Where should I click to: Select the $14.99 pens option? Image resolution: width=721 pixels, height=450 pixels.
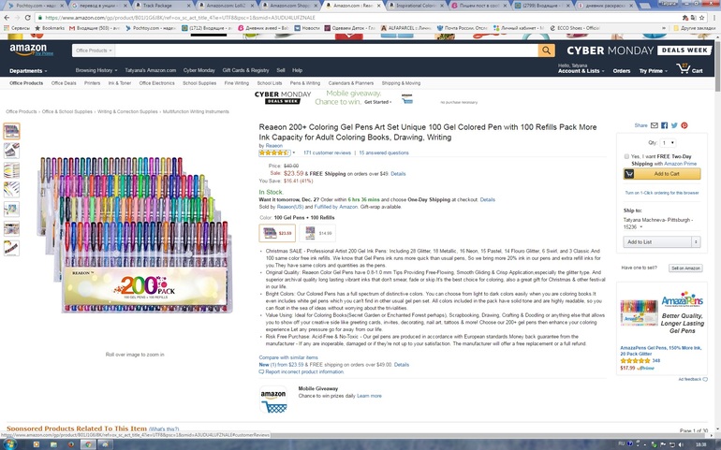pyautogui.click(x=317, y=233)
